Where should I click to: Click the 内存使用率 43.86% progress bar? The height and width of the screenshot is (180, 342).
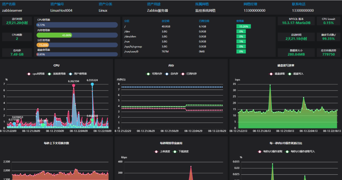click(x=77, y=35)
